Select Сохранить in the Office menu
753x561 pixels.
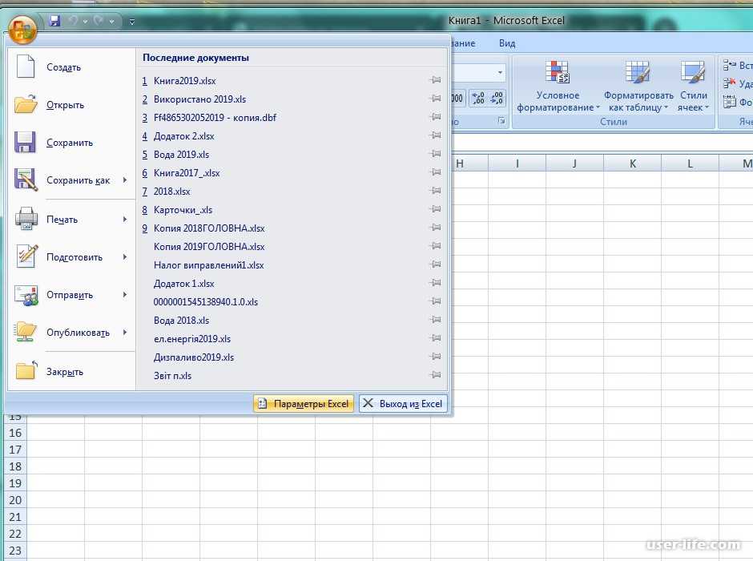pyautogui.click(x=71, y=142)
